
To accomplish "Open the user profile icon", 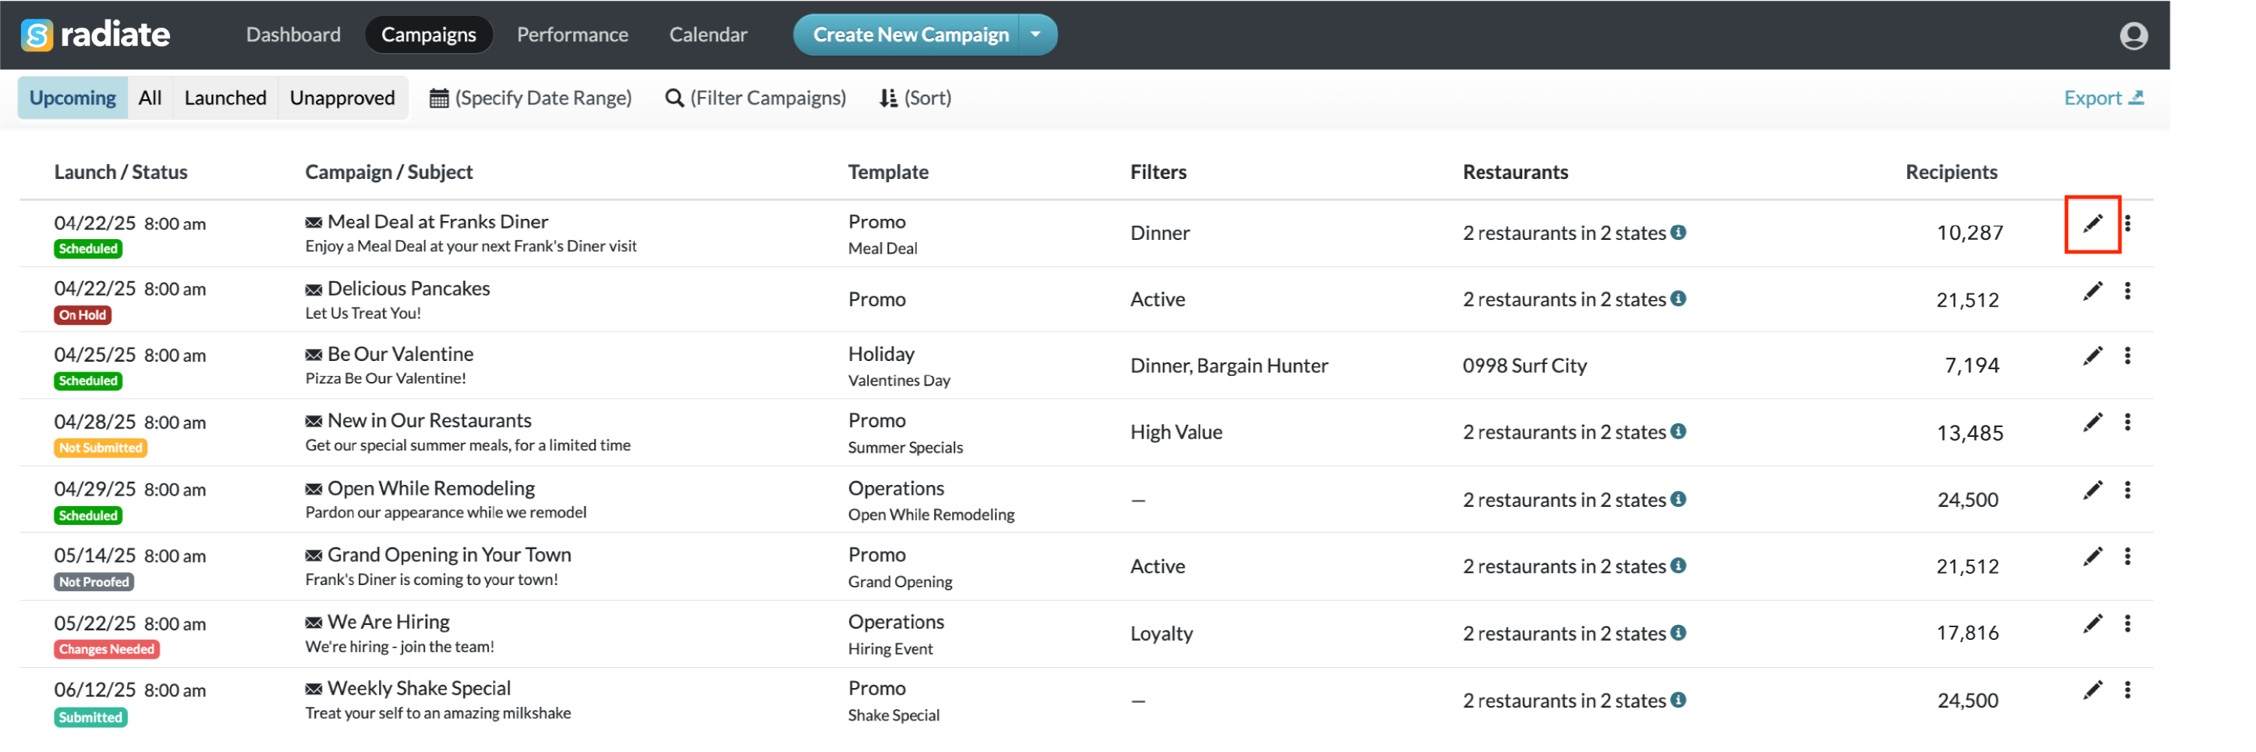I will pos(2133,35).
